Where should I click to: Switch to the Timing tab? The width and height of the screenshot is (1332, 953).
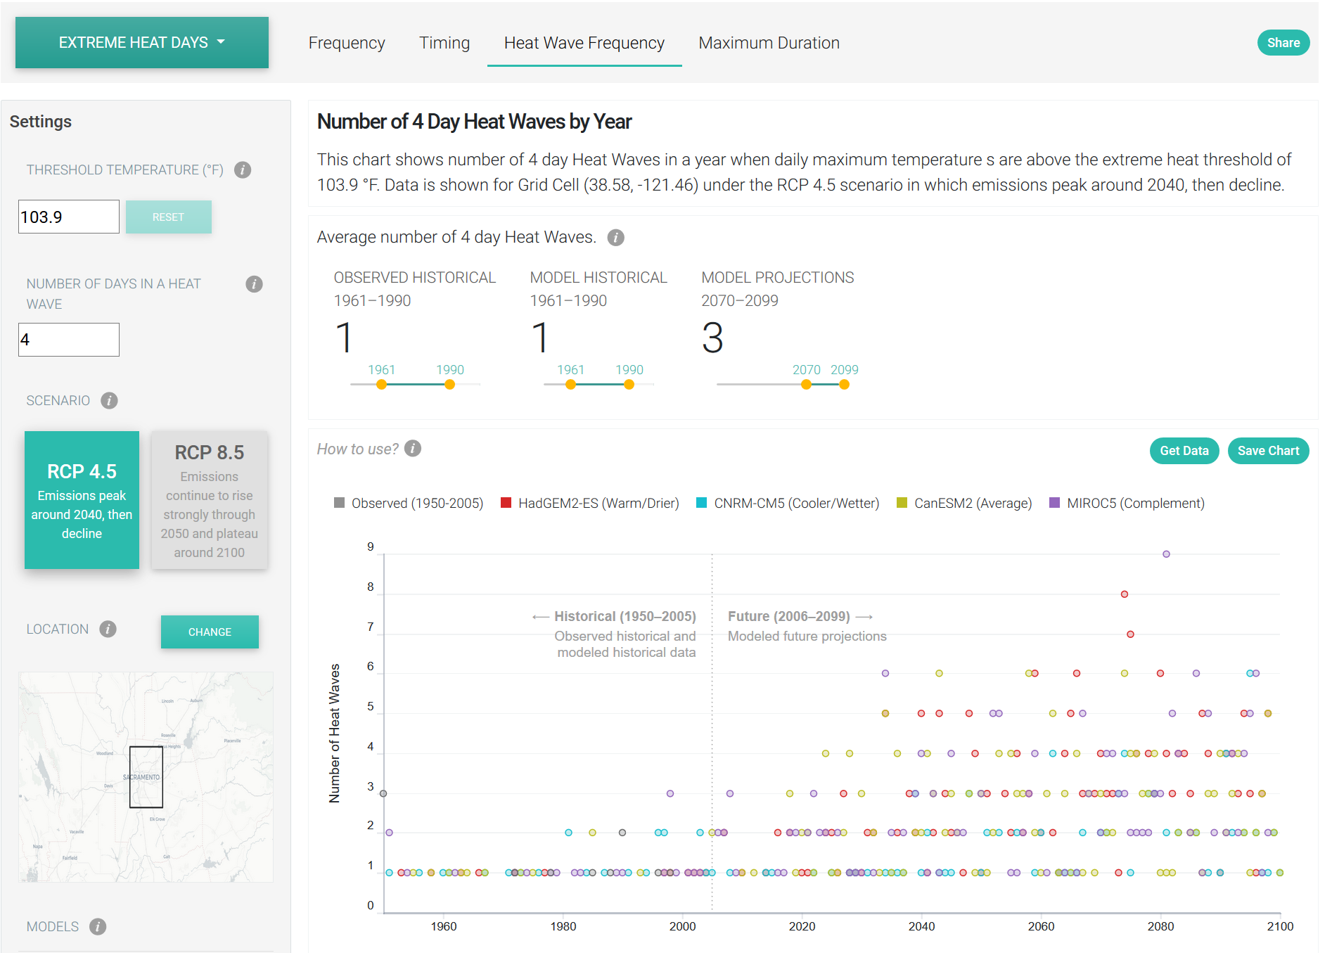tap(444, 43)
